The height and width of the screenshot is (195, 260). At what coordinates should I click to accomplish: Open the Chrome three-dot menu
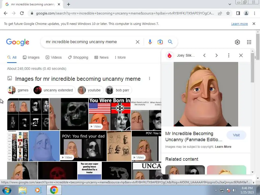[254, 13]
